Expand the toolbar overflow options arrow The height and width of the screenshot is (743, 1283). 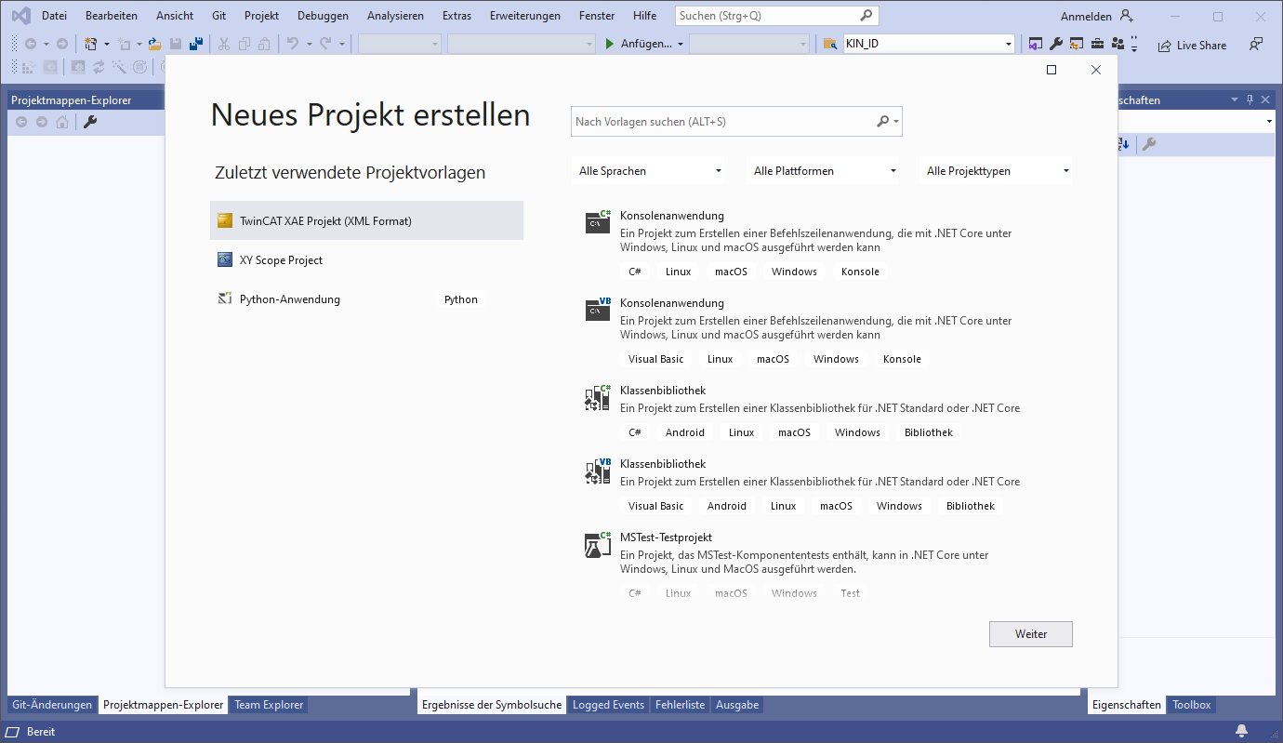pyautogui.click(x=1134, y=44)
